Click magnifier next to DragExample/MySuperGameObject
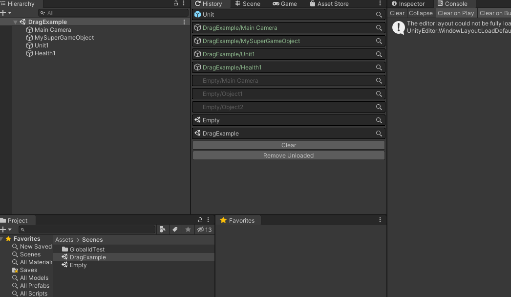Screen dimensions: 511x297 379,41
